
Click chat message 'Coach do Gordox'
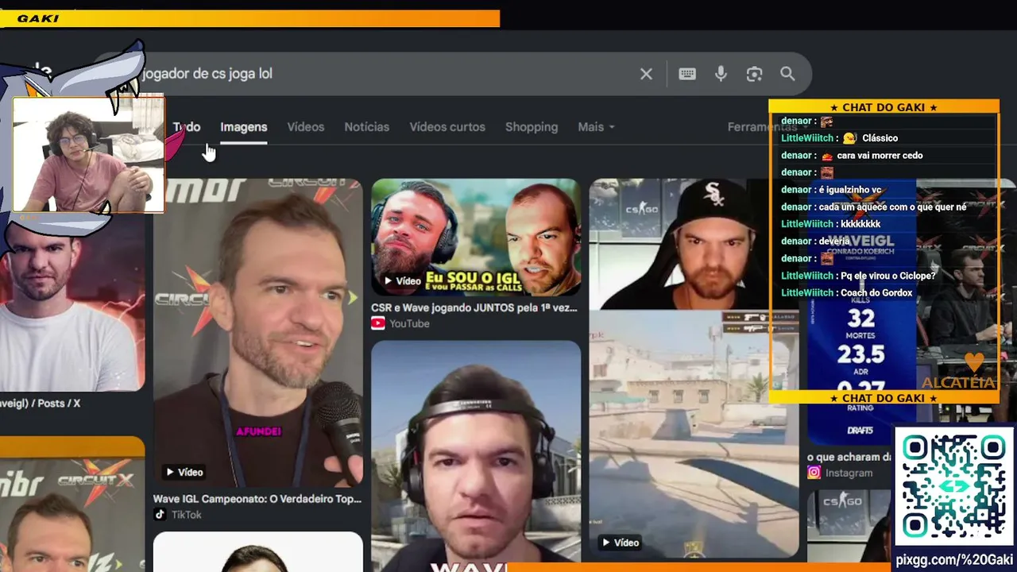coord(876,293)
